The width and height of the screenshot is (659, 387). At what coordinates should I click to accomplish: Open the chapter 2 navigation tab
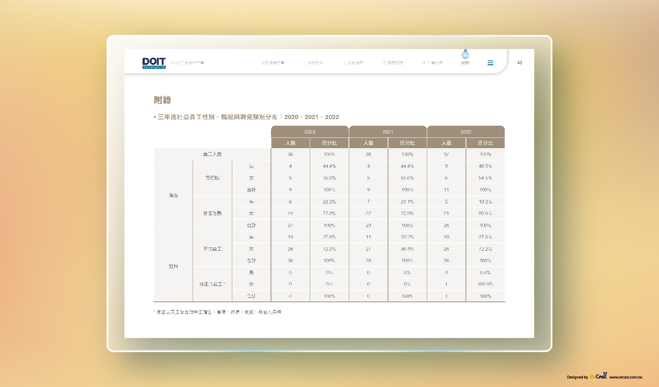point(353,63)
